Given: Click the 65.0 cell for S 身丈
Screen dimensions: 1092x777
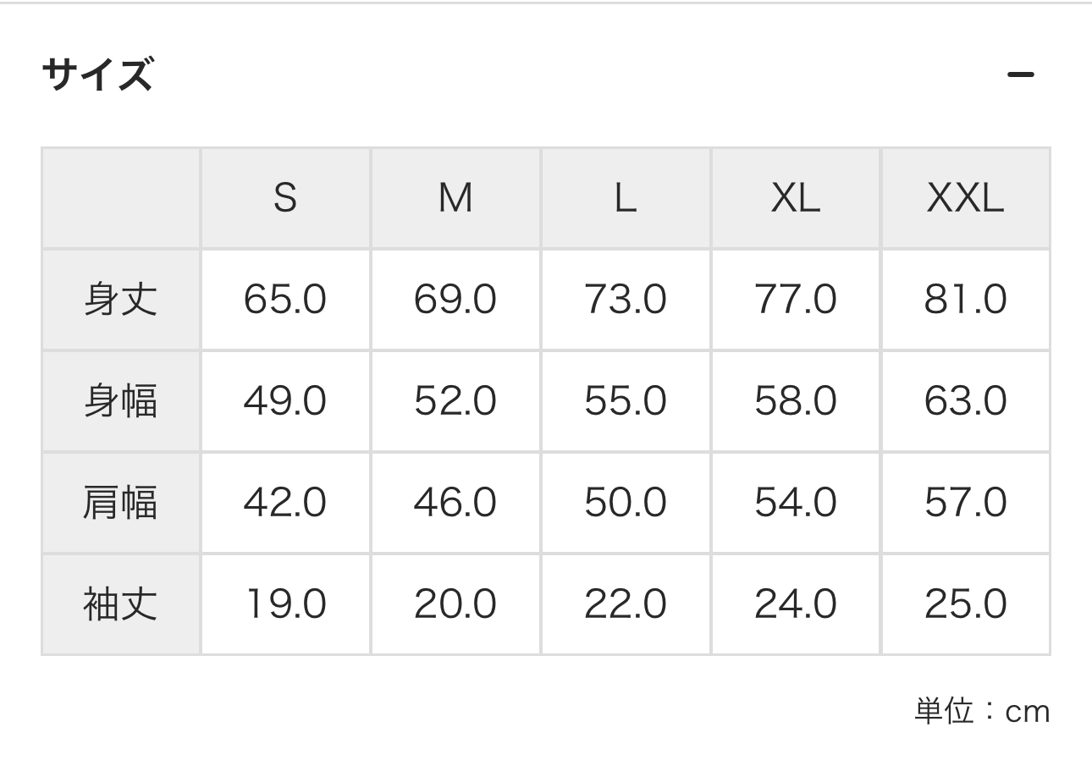Looking at the screenshot, I should click(x=285, y=300).
